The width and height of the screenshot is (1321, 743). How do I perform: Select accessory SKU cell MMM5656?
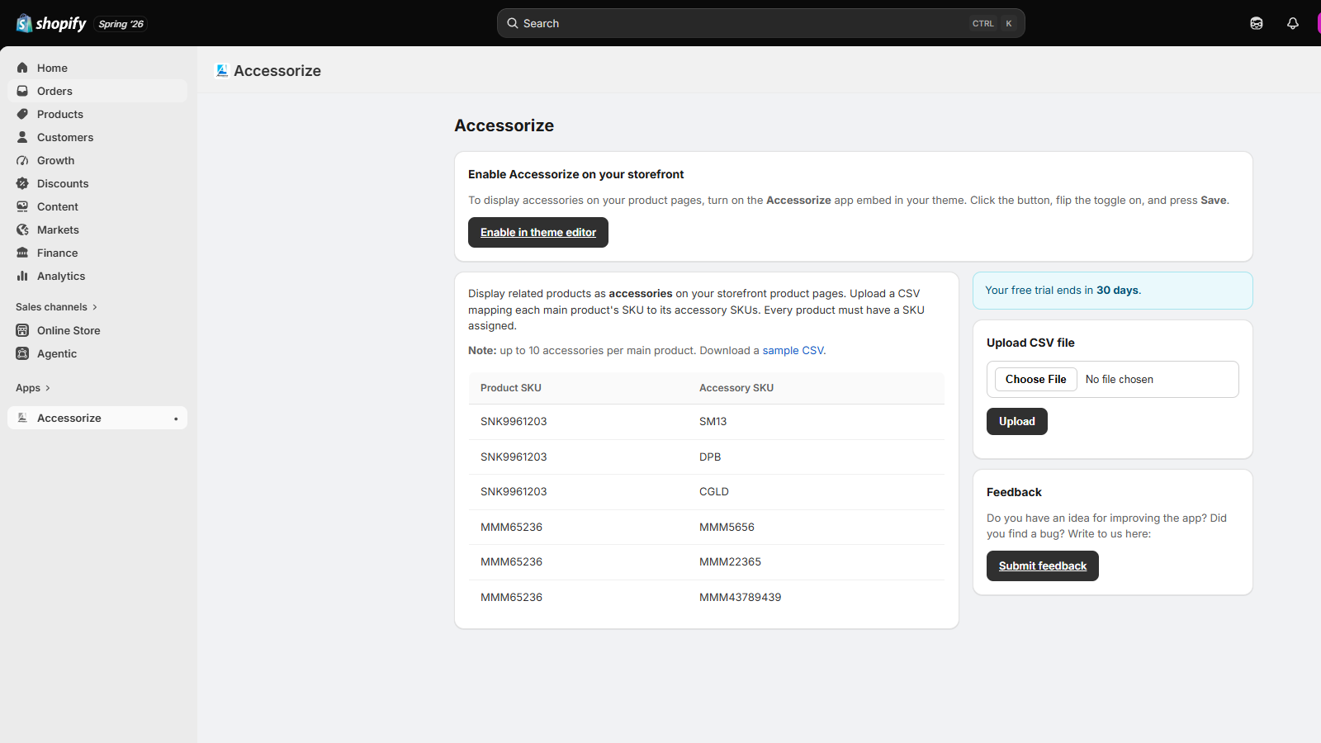(727, 527)
